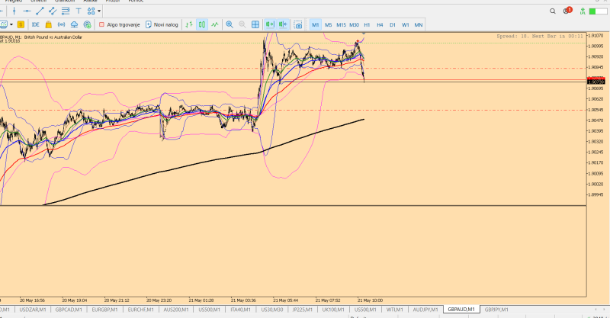
Task: Select the vertical line drawing tool
Action: pyautogui.click(x=14, y=11)
